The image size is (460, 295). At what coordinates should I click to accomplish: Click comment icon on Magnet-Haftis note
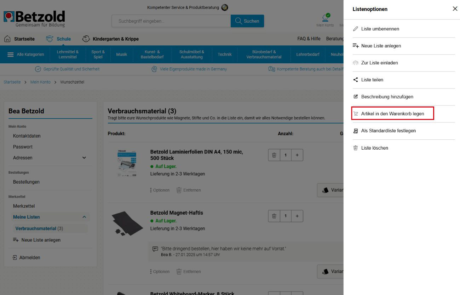155,249
